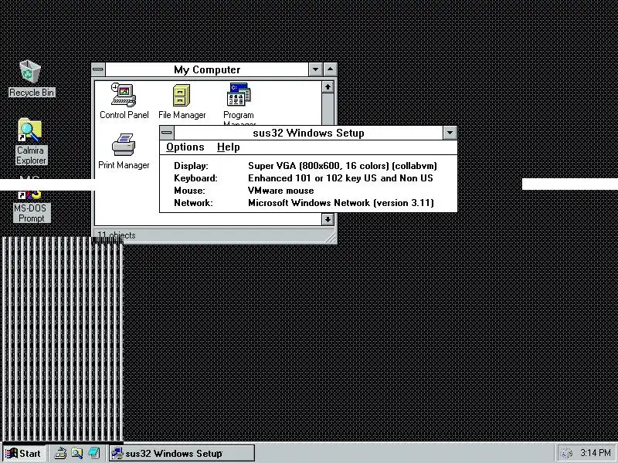Click the File Manager label in My Computer
The image size is (618, 463).
pyautogui.click(x=182, y=115)
